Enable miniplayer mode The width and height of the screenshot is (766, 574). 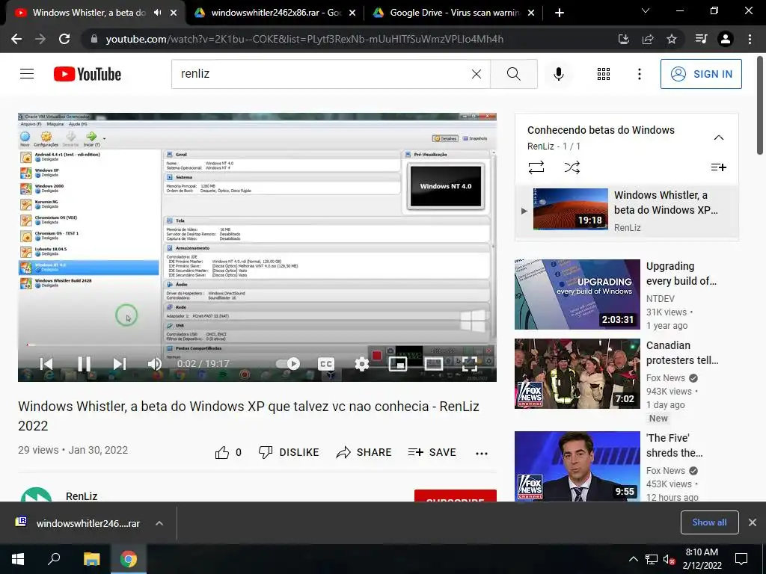tap(398, 364)
